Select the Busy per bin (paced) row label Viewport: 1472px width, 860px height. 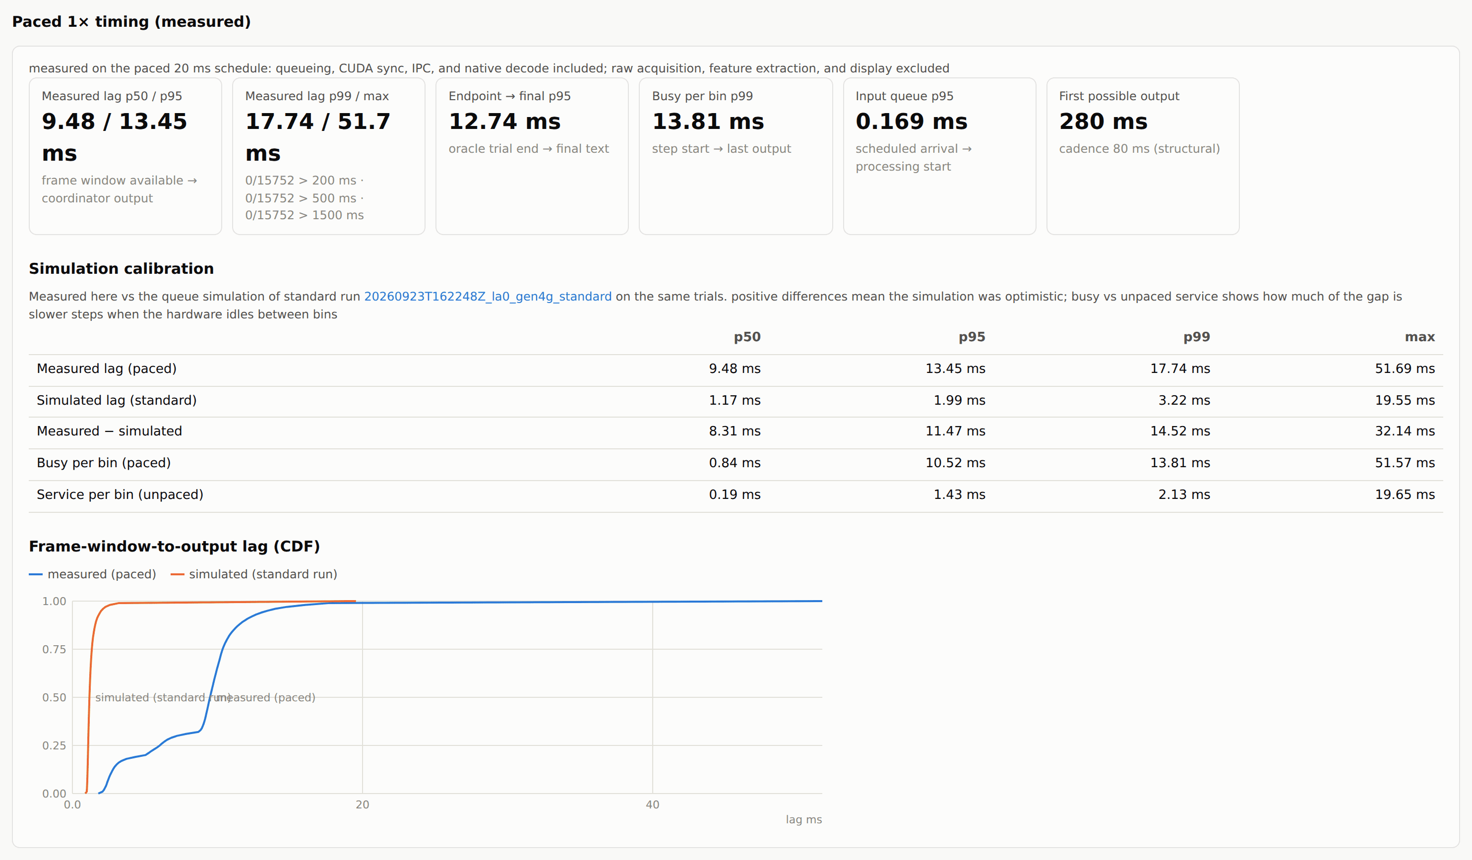click(104, 463)
